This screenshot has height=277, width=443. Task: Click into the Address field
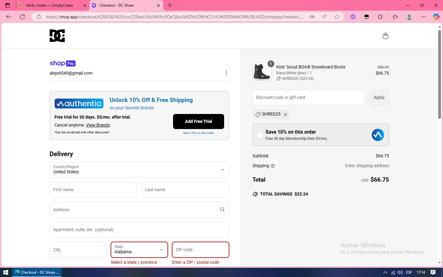139,210
